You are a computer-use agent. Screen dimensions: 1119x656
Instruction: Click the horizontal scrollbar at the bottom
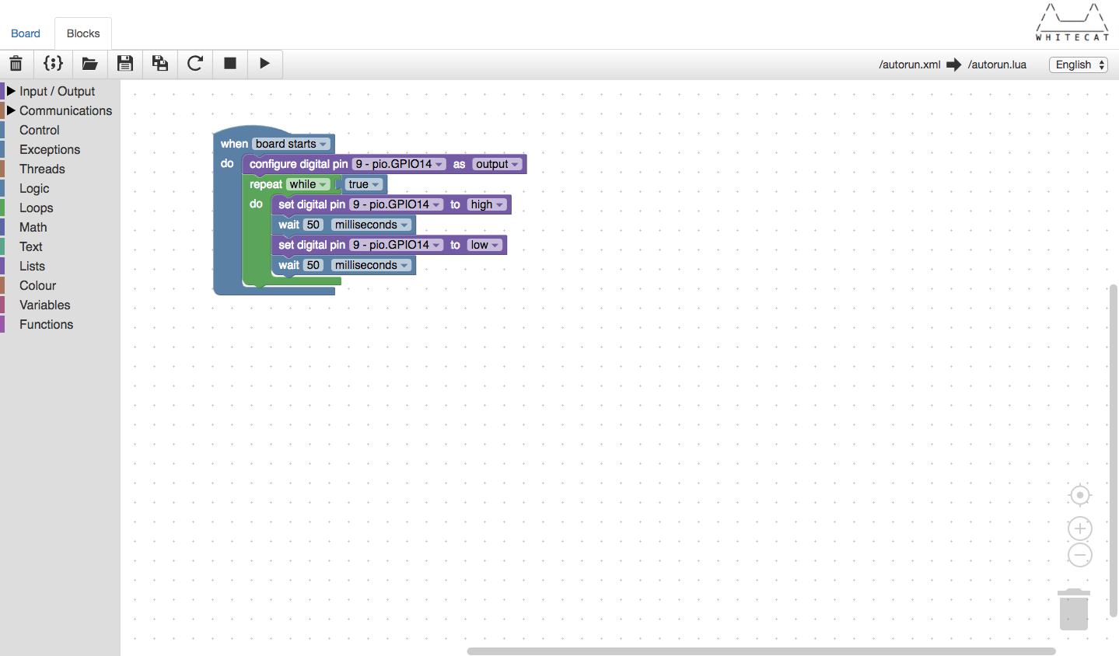761,651
